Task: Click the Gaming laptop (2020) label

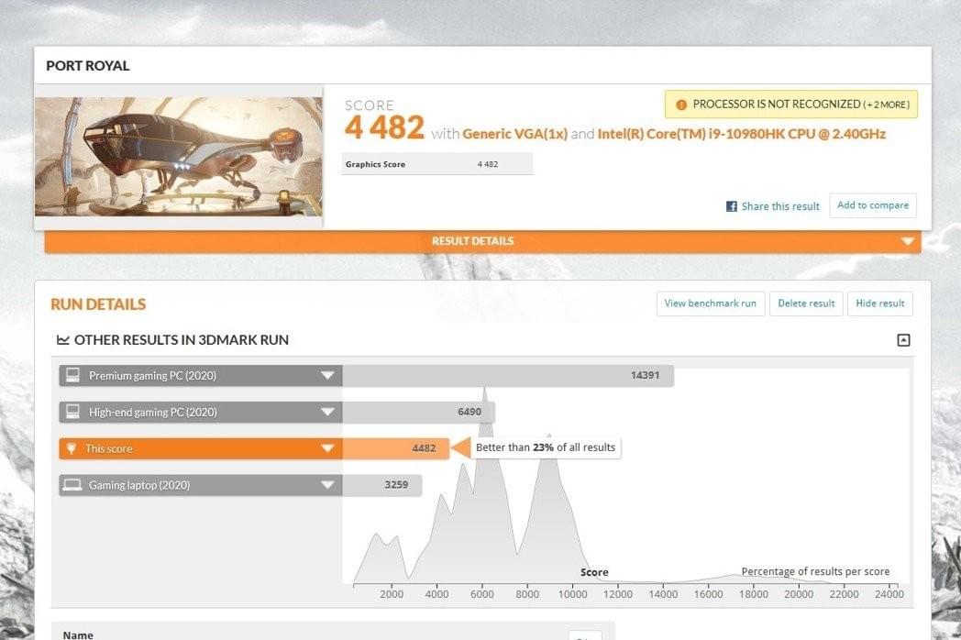Action: pos(139,485)
